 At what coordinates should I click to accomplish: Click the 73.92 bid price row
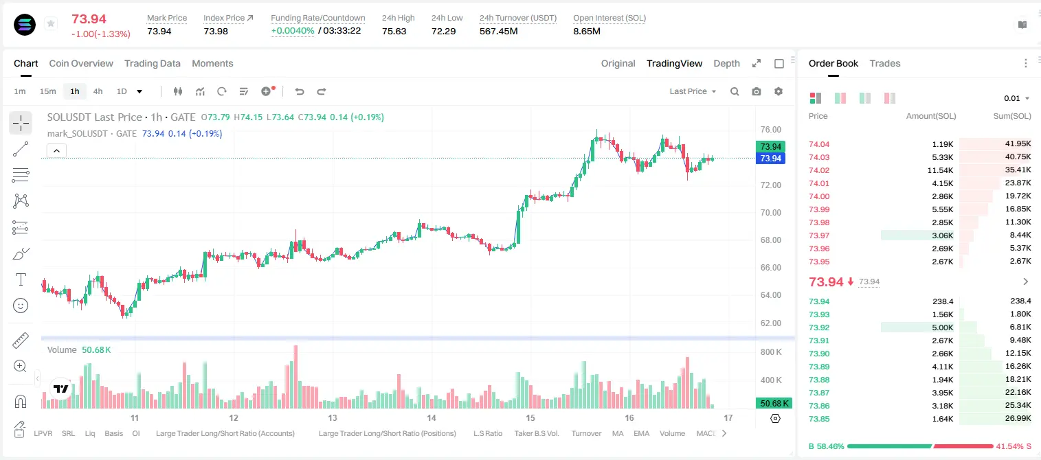919,327
